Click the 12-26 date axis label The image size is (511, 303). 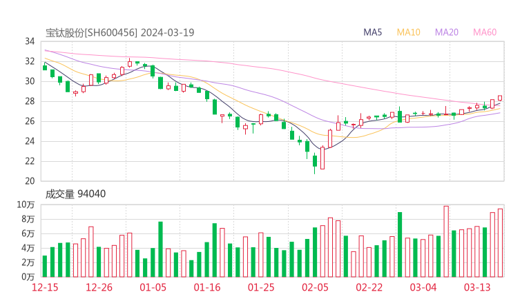pyautogui.click(x=99, y=287)
